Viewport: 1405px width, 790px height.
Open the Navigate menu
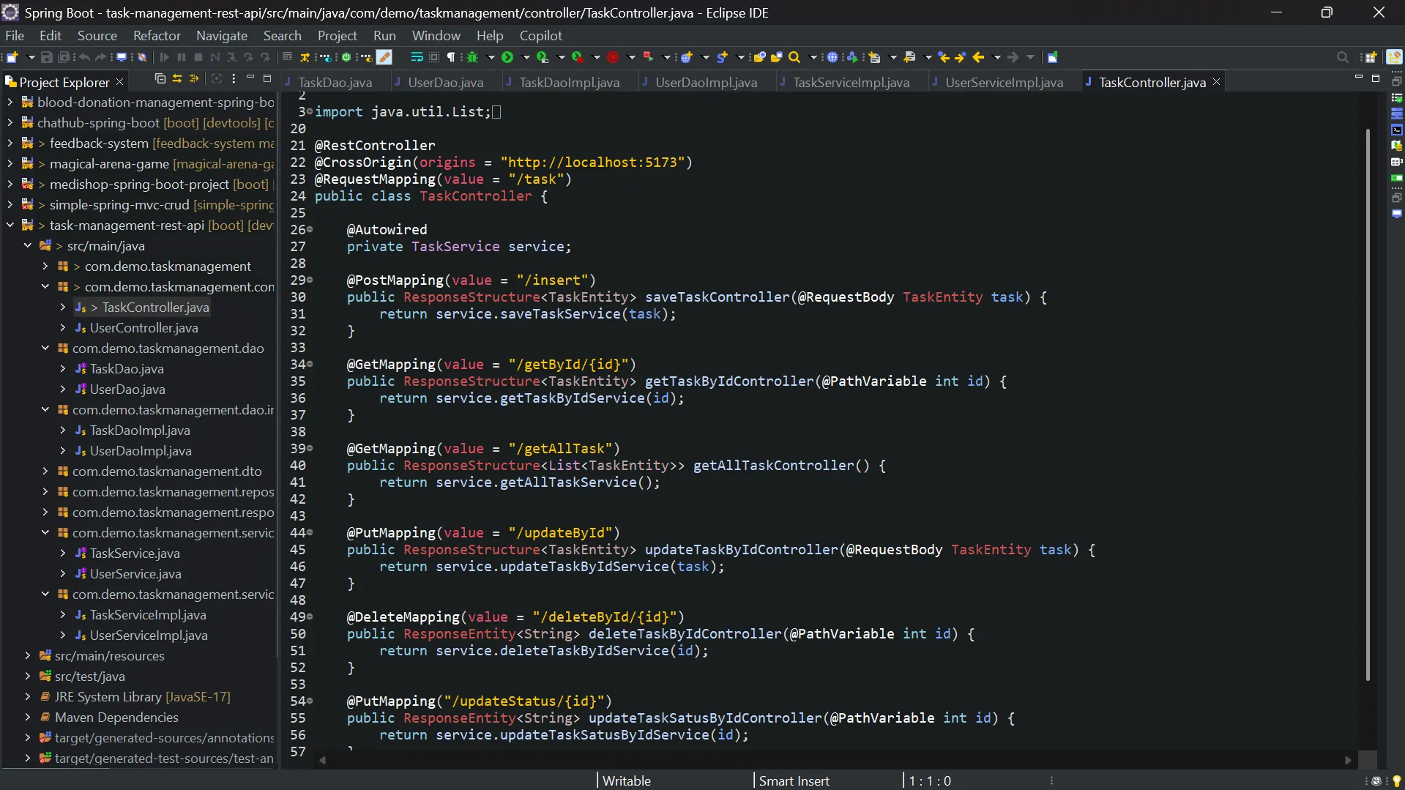[222, 36]
